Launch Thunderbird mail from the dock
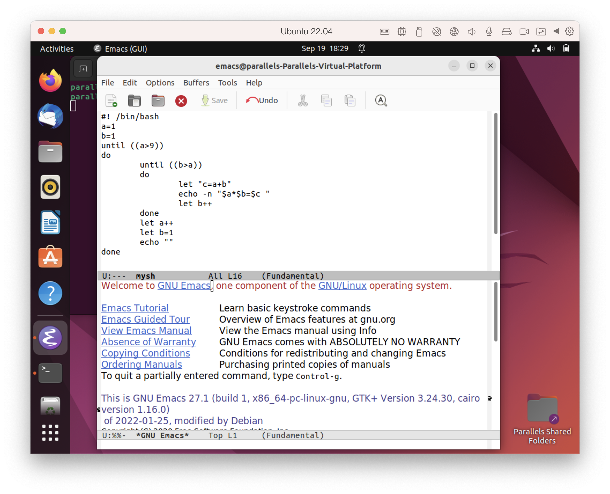The image size is (610, 494). pos(50,116)
